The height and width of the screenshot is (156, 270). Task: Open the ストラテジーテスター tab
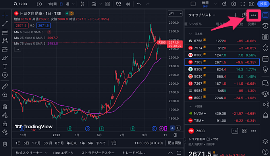coord(98,153)
